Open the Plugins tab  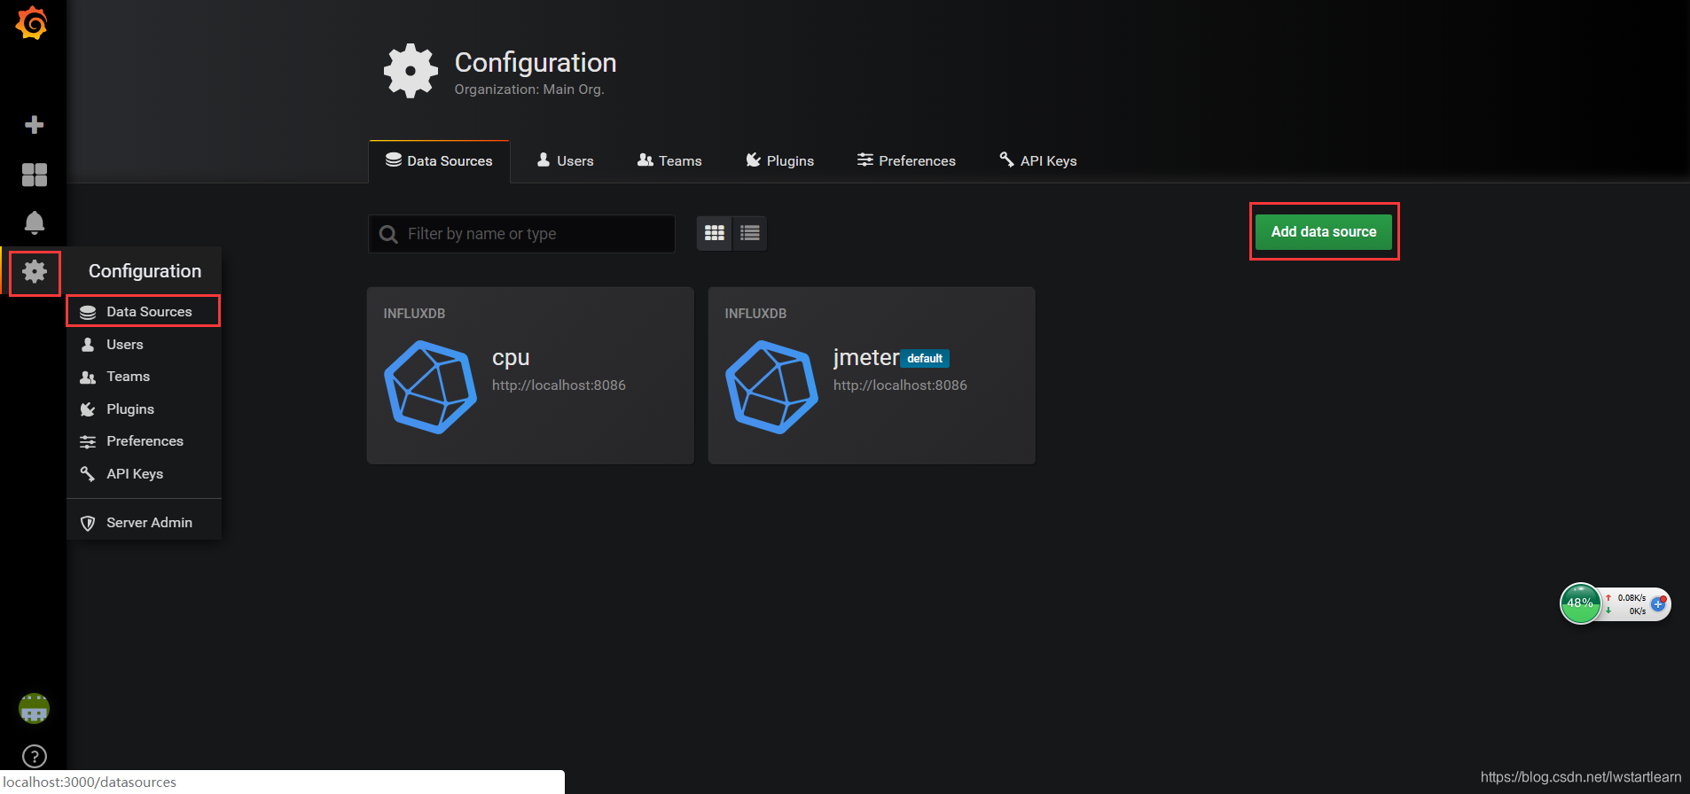[780, 160]
